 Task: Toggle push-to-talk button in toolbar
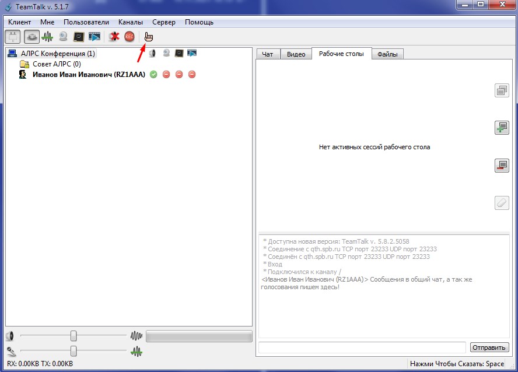(x=32, y=37)
